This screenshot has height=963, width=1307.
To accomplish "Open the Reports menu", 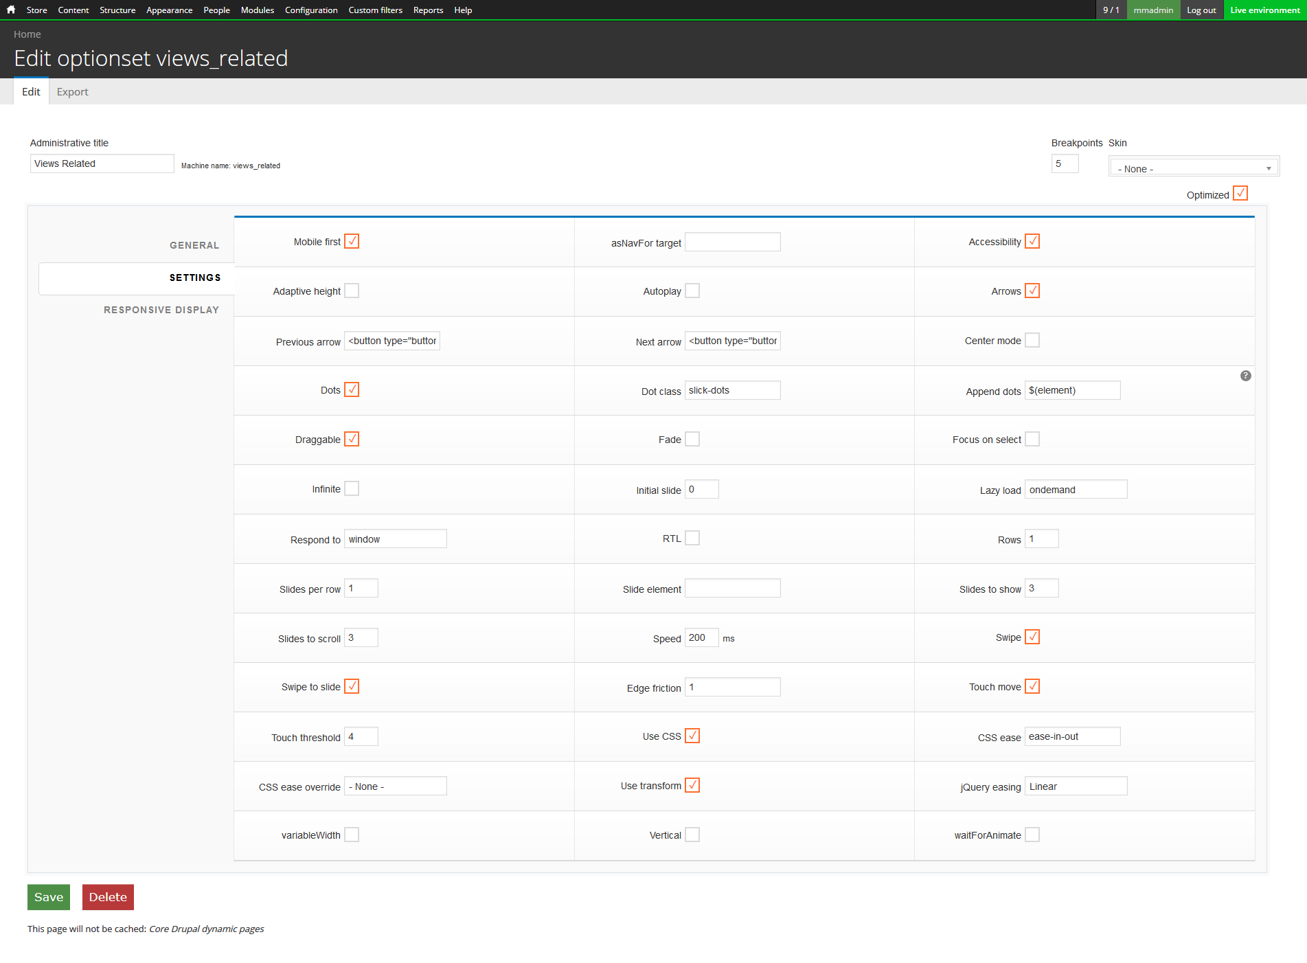I will (428, 10).
